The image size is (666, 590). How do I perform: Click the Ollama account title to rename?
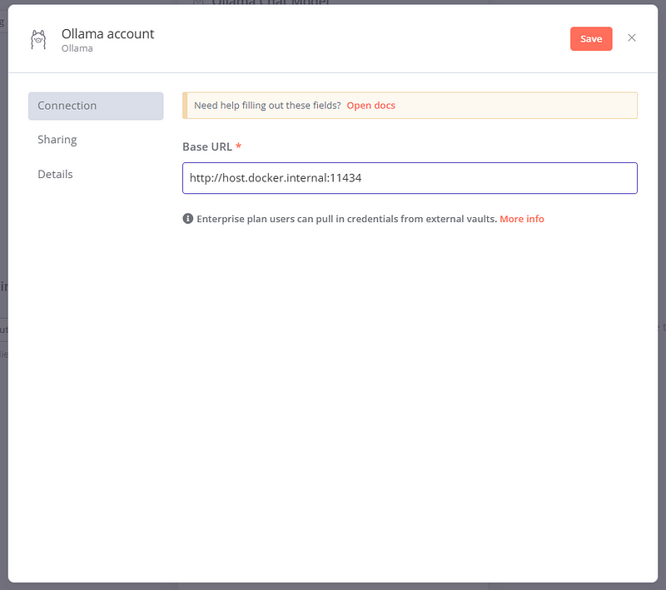click(108, 34)
